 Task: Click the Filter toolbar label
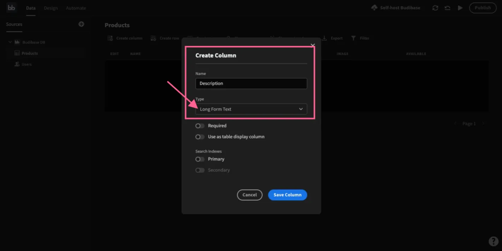[364, 38]
